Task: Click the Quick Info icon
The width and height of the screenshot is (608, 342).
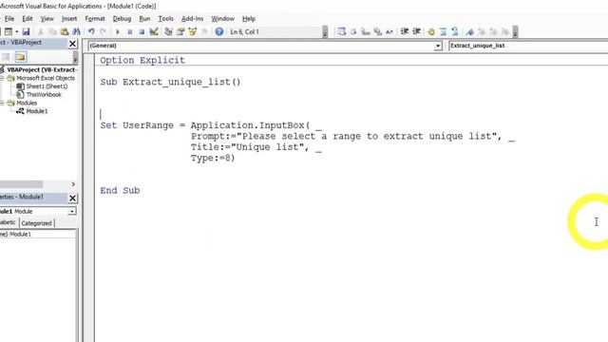Action: [365, 31]
